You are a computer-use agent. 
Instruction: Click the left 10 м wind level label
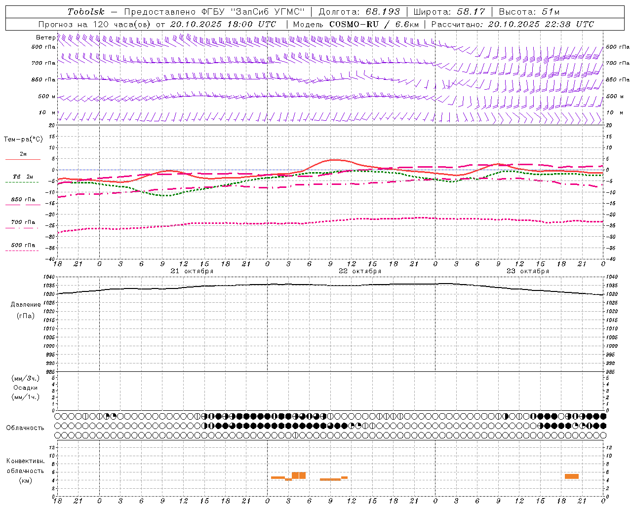47,113
